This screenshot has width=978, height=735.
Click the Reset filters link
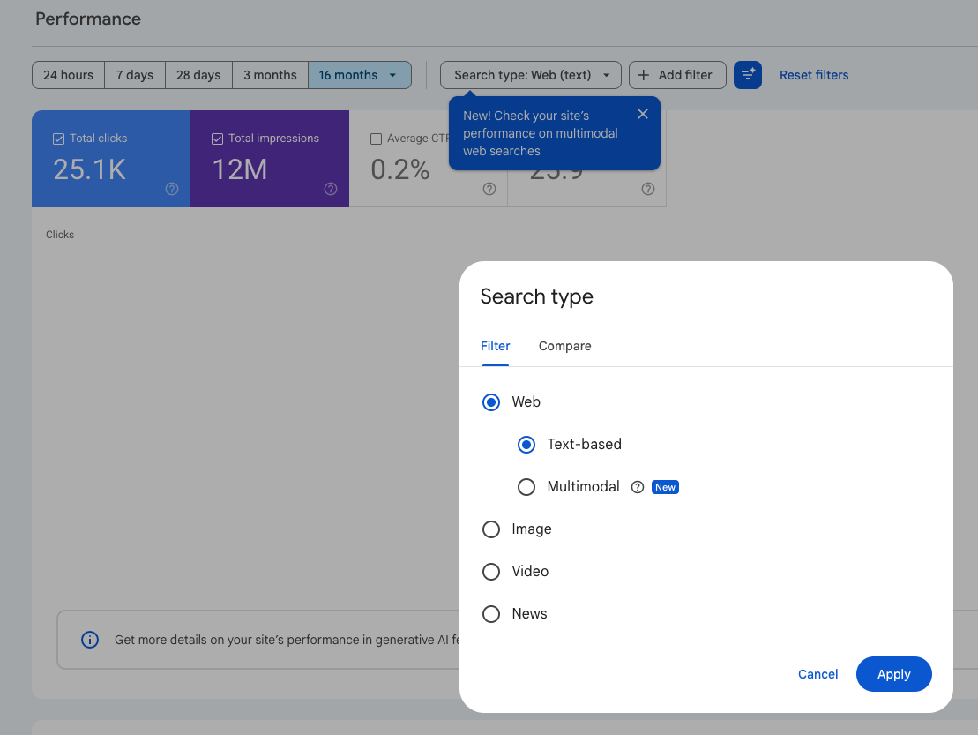814,75
